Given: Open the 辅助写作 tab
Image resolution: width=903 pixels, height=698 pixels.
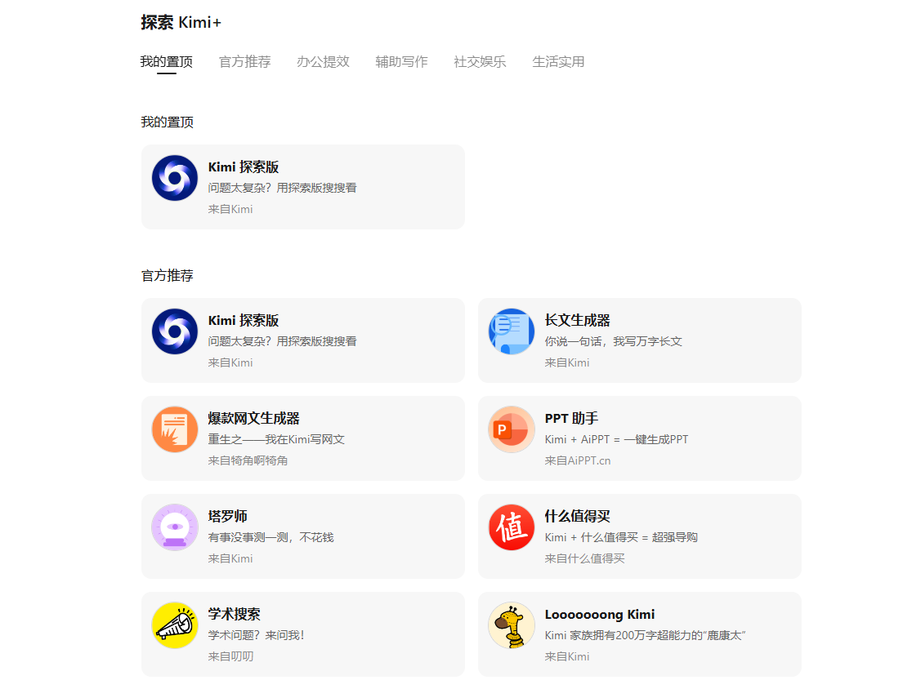Looking at the screenshot, I should [x=401, y=61].
